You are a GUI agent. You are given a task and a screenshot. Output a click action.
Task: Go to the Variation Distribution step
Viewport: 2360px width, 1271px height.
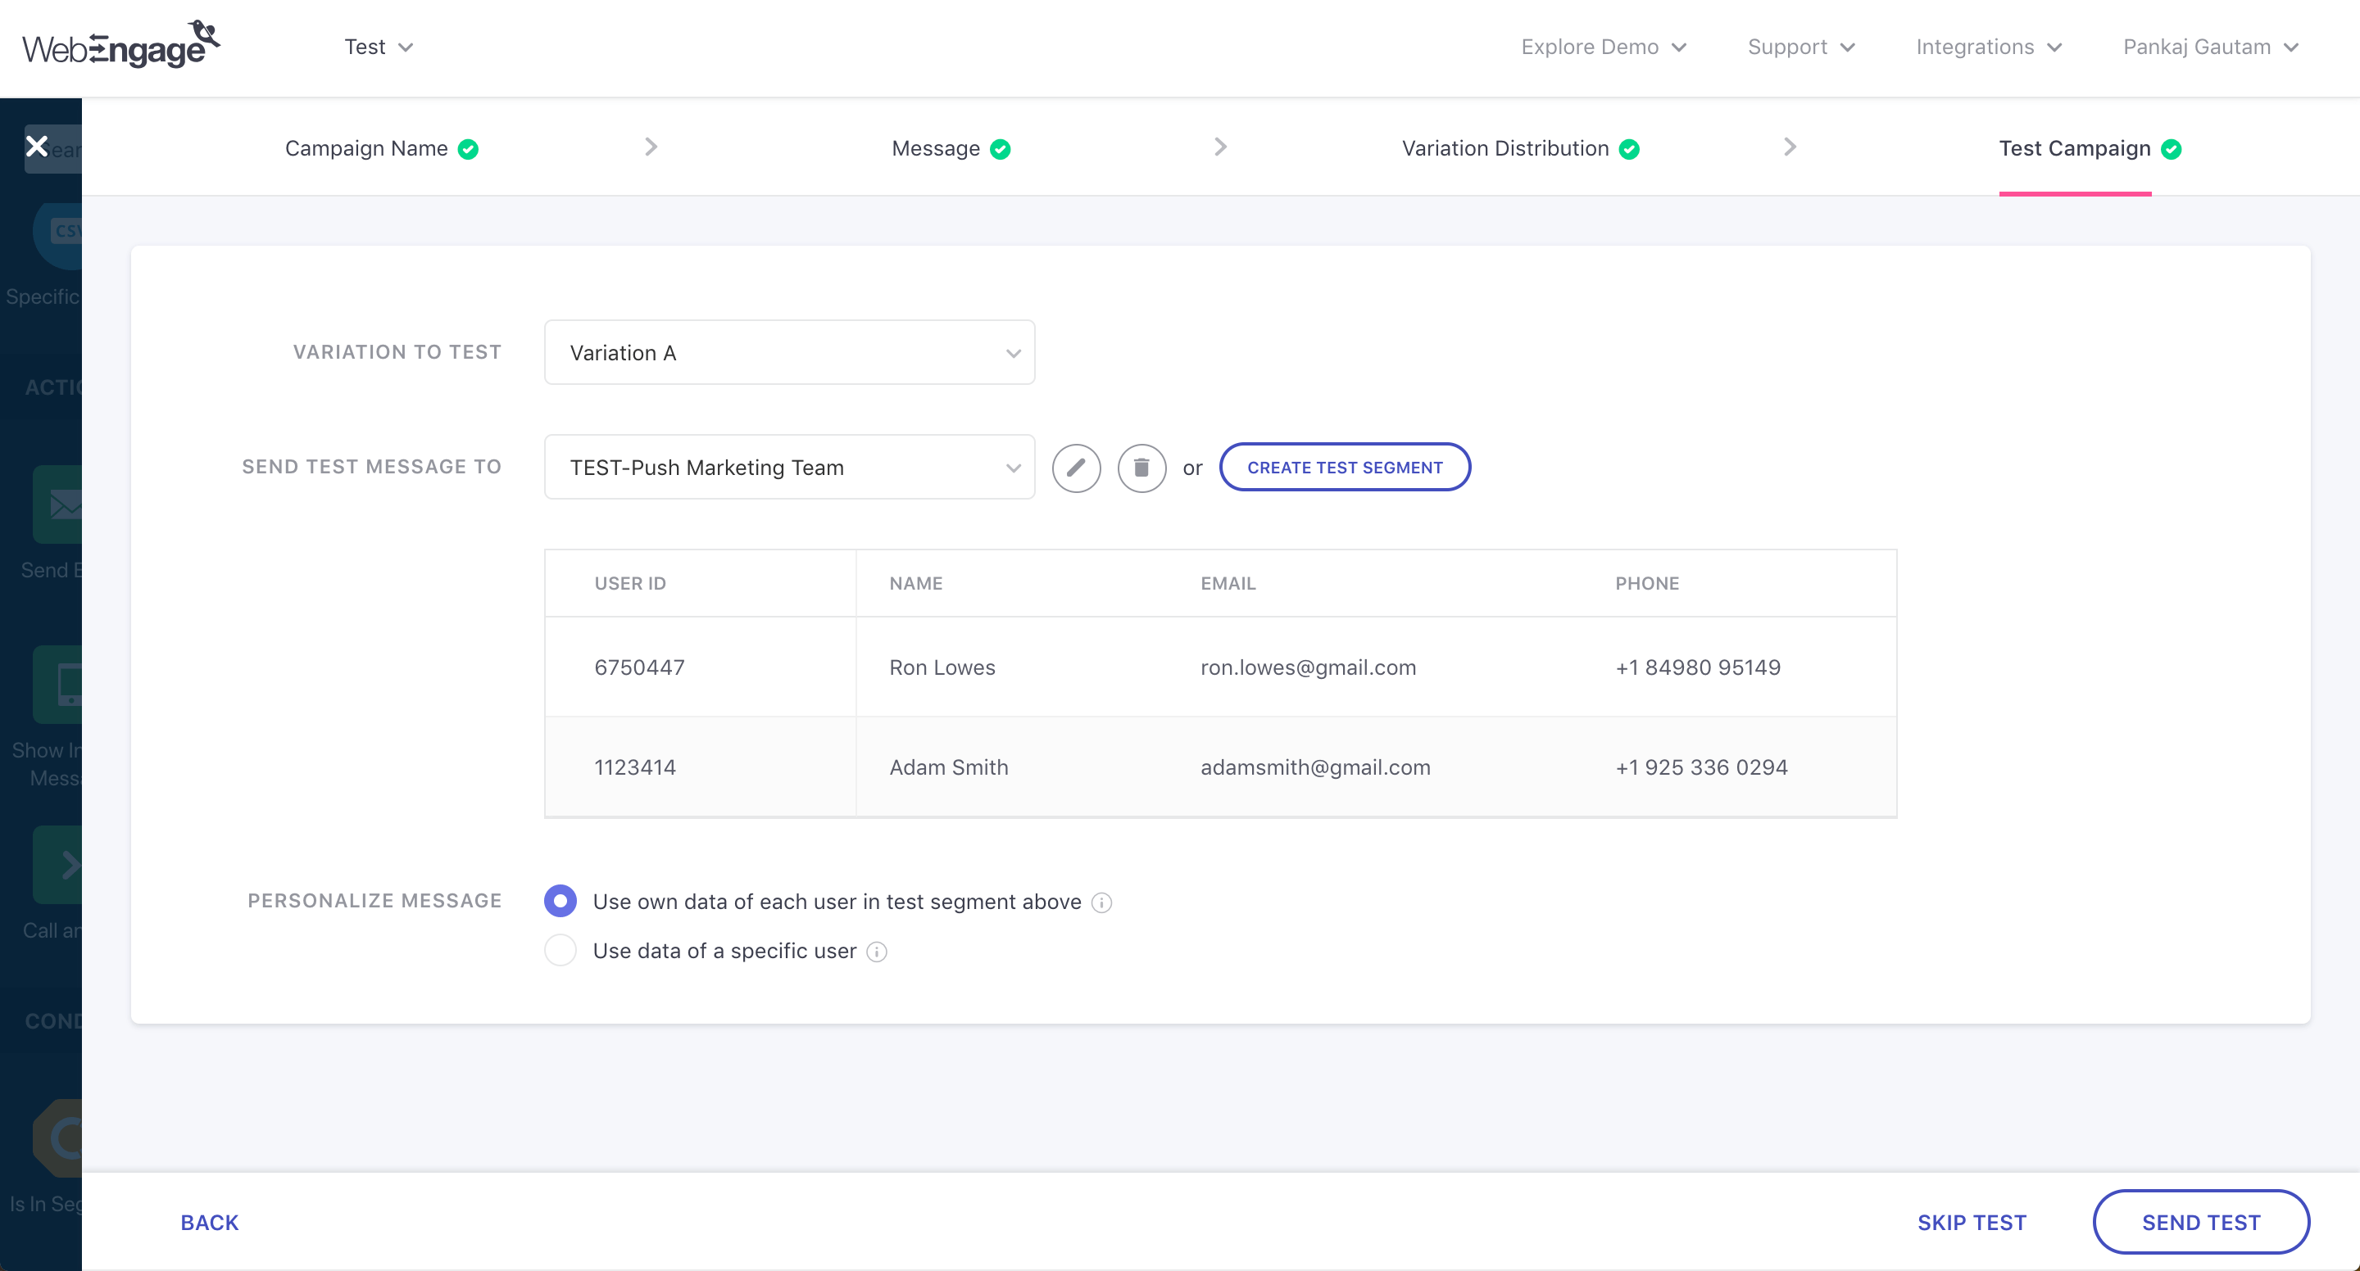(x=1504, y=148)
